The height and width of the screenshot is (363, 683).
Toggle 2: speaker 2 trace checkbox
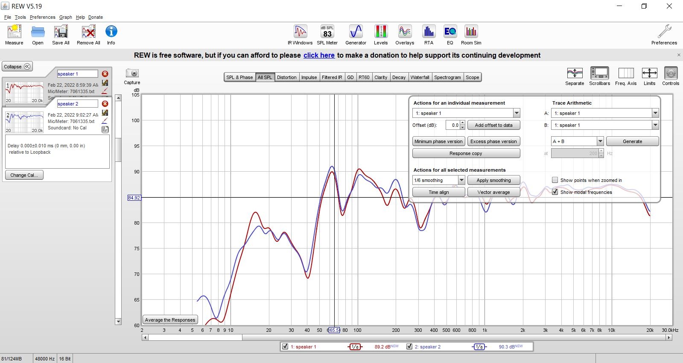(x=409, y=346)
